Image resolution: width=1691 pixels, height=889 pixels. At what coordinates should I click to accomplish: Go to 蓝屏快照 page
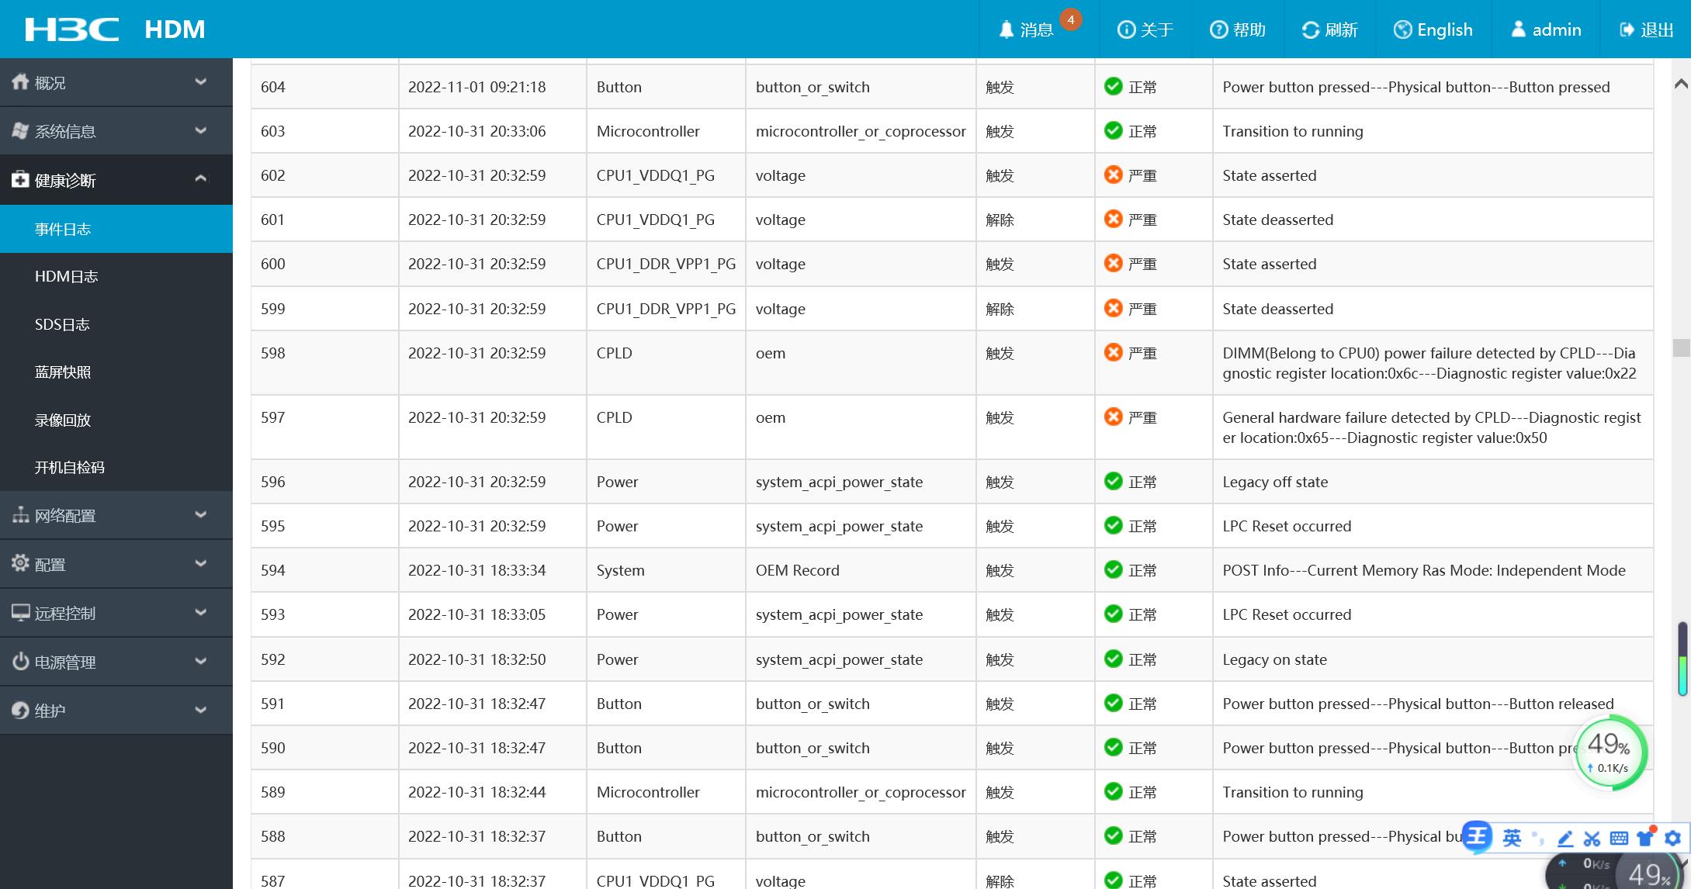pyautogui.click(x=63, y=372)
